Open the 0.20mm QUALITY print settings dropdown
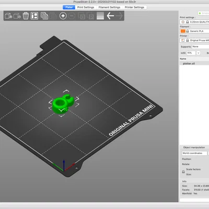 pyautogui.click(x=194, y=22)
